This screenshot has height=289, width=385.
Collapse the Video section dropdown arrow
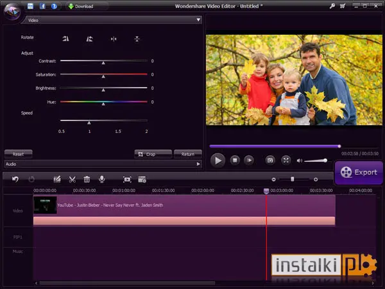[x=198, y=20]
